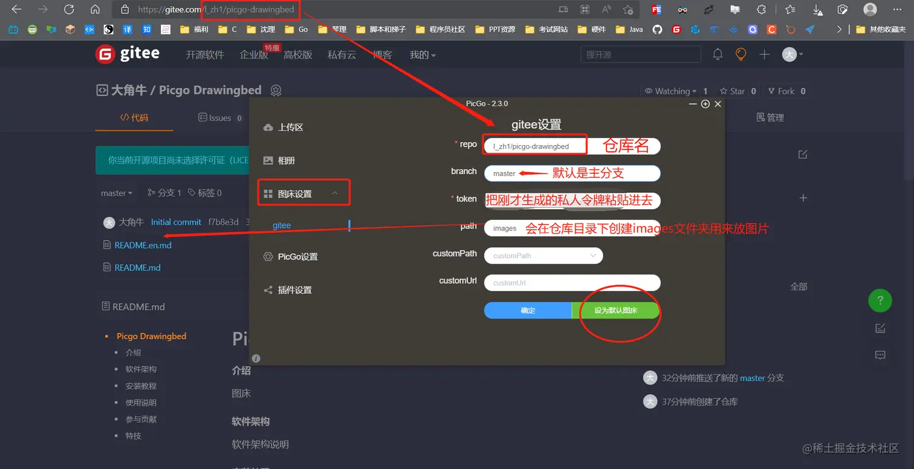
Task: Zoom in PicGo window with plus-circle icon
Action: 705,104
